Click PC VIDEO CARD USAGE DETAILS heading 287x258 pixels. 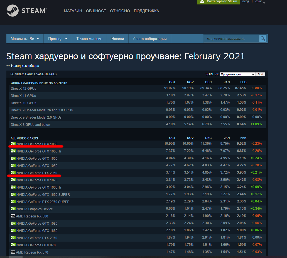click(33, 74)
